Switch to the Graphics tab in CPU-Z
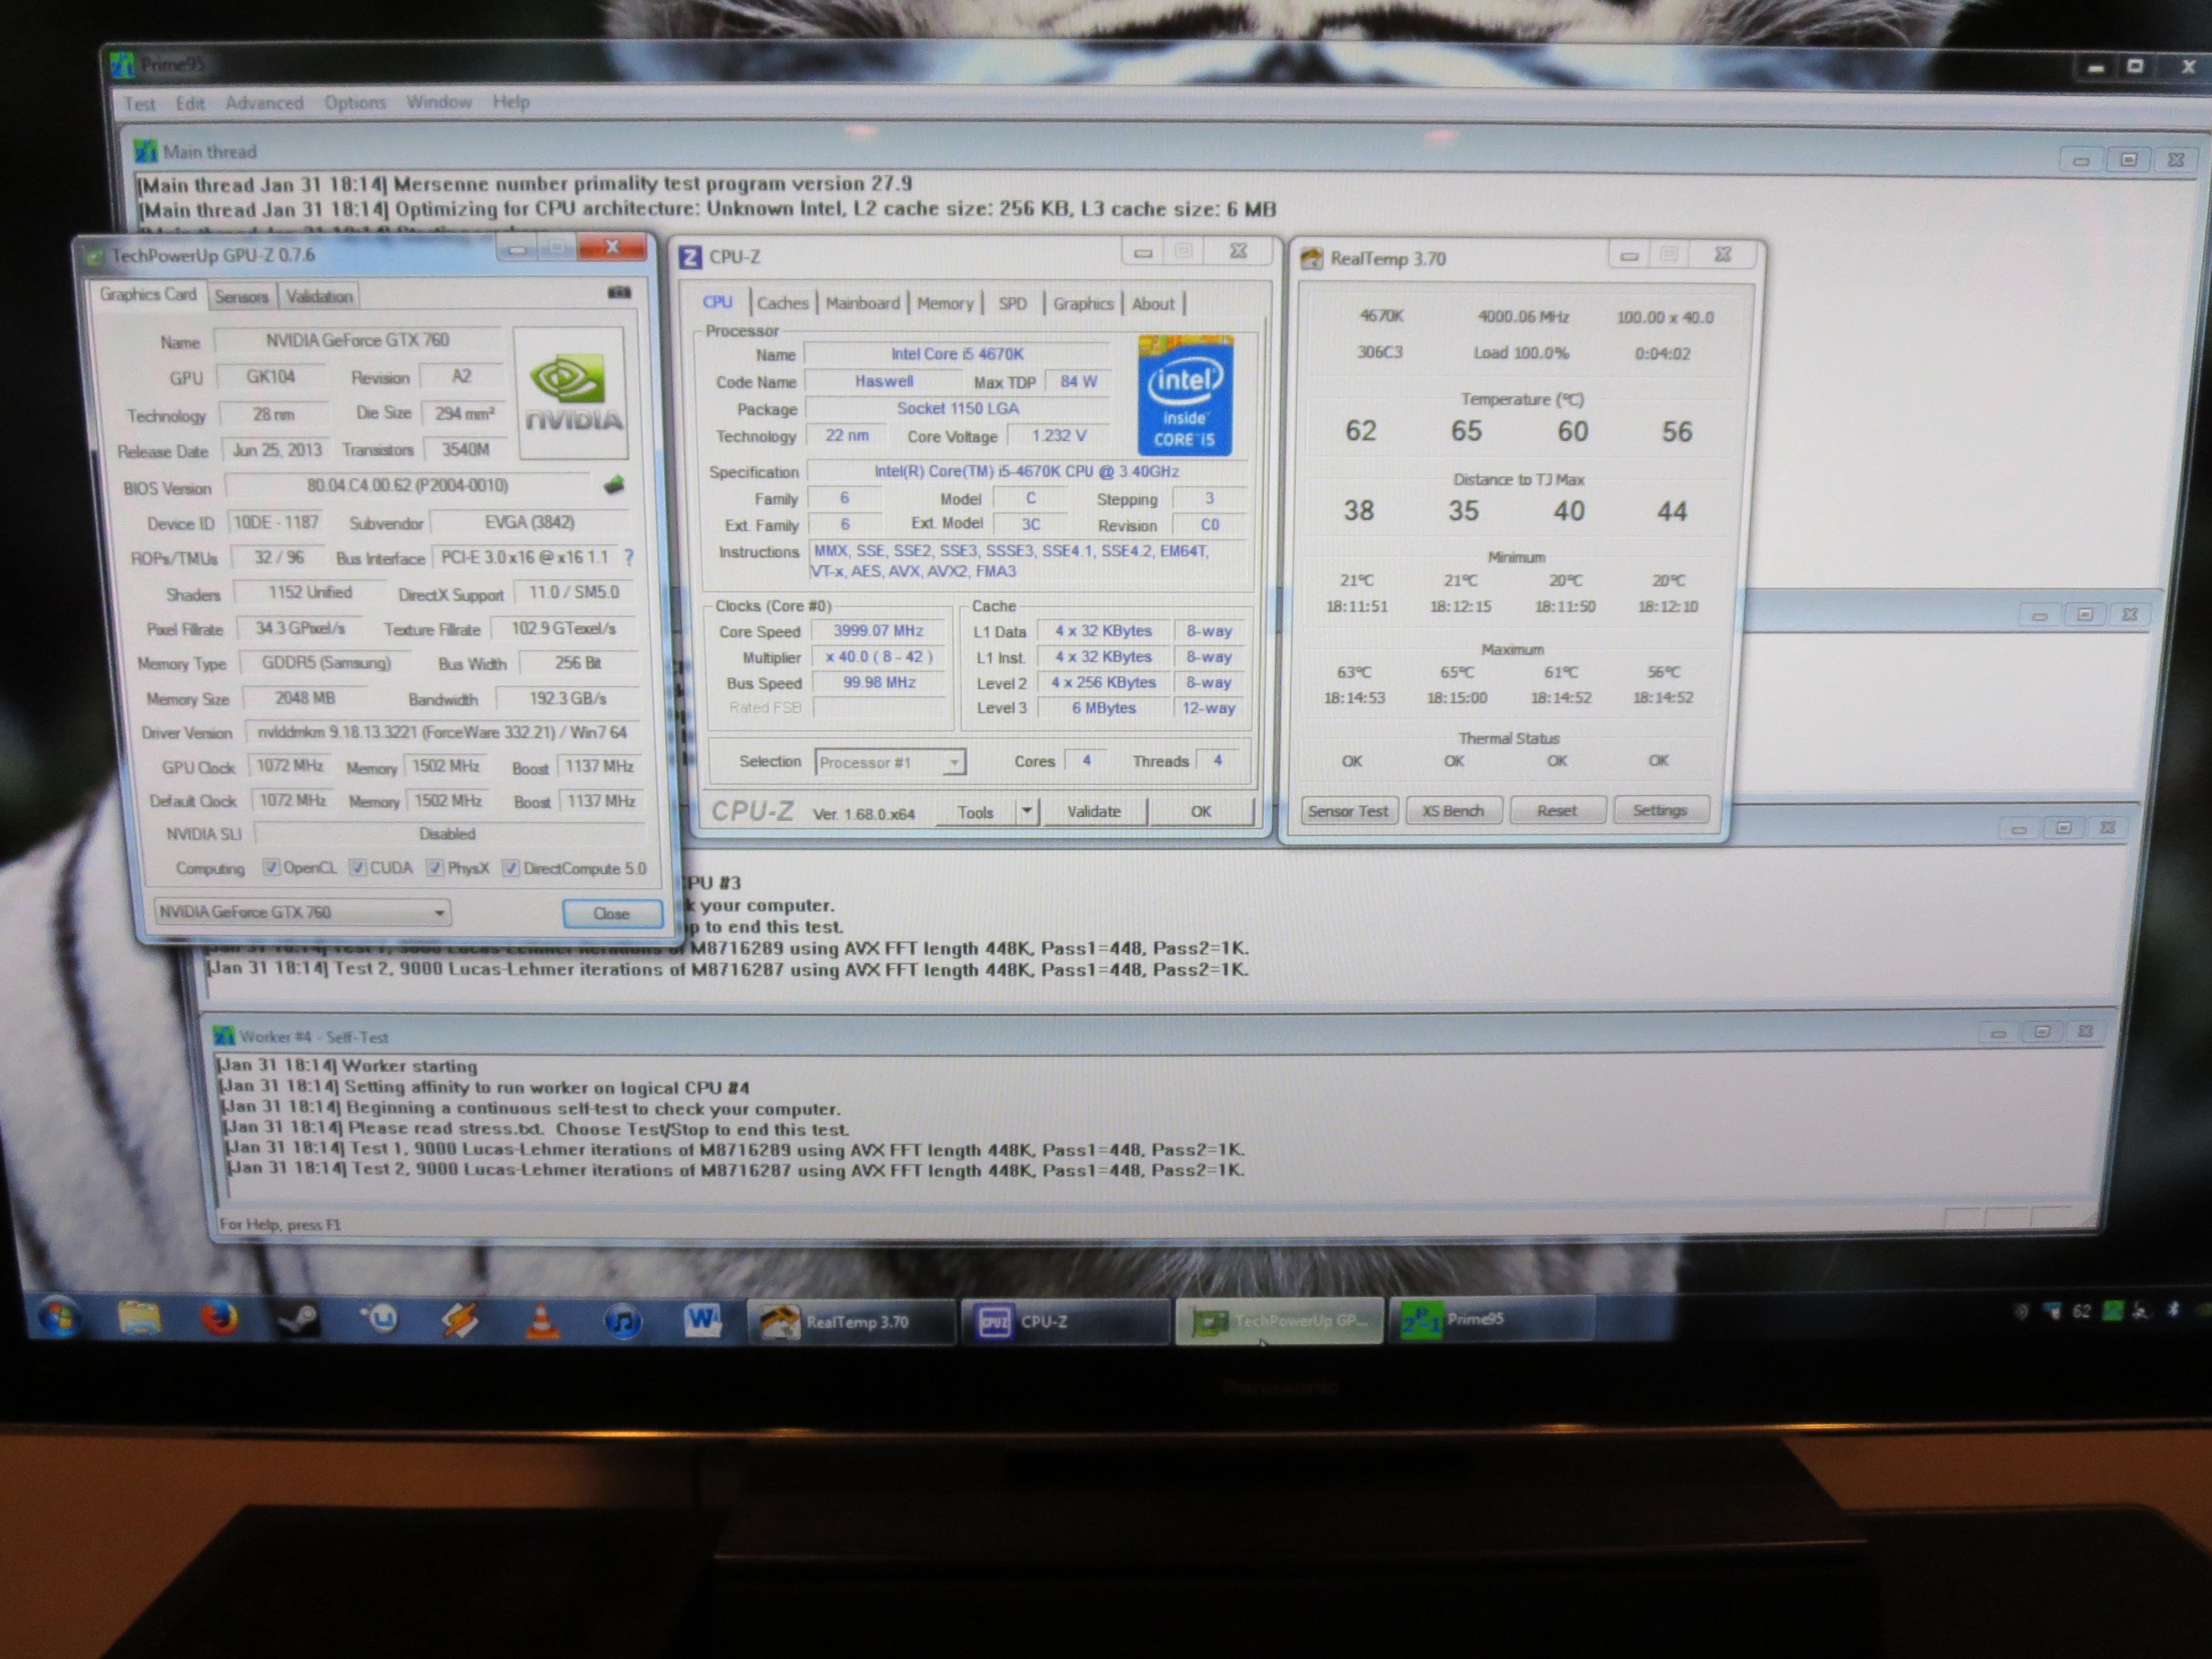This screenshot has height=1659, width=2212. pyautogui.click(x=1083, y=303)
